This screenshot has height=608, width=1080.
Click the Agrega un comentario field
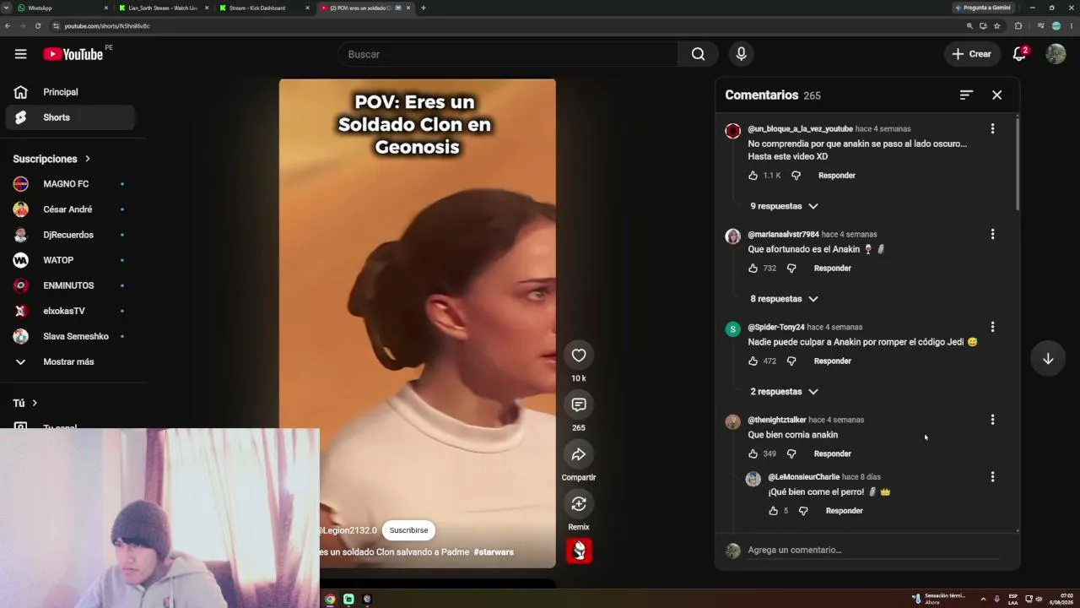873,551
